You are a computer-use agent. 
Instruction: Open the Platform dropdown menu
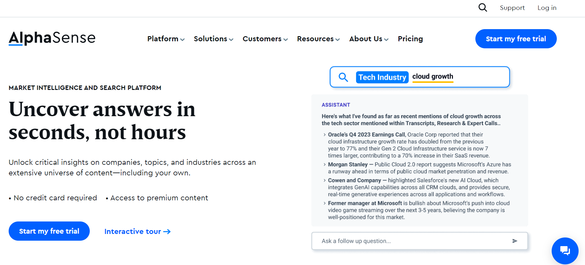pyautogui.click(x=166, y=39)
